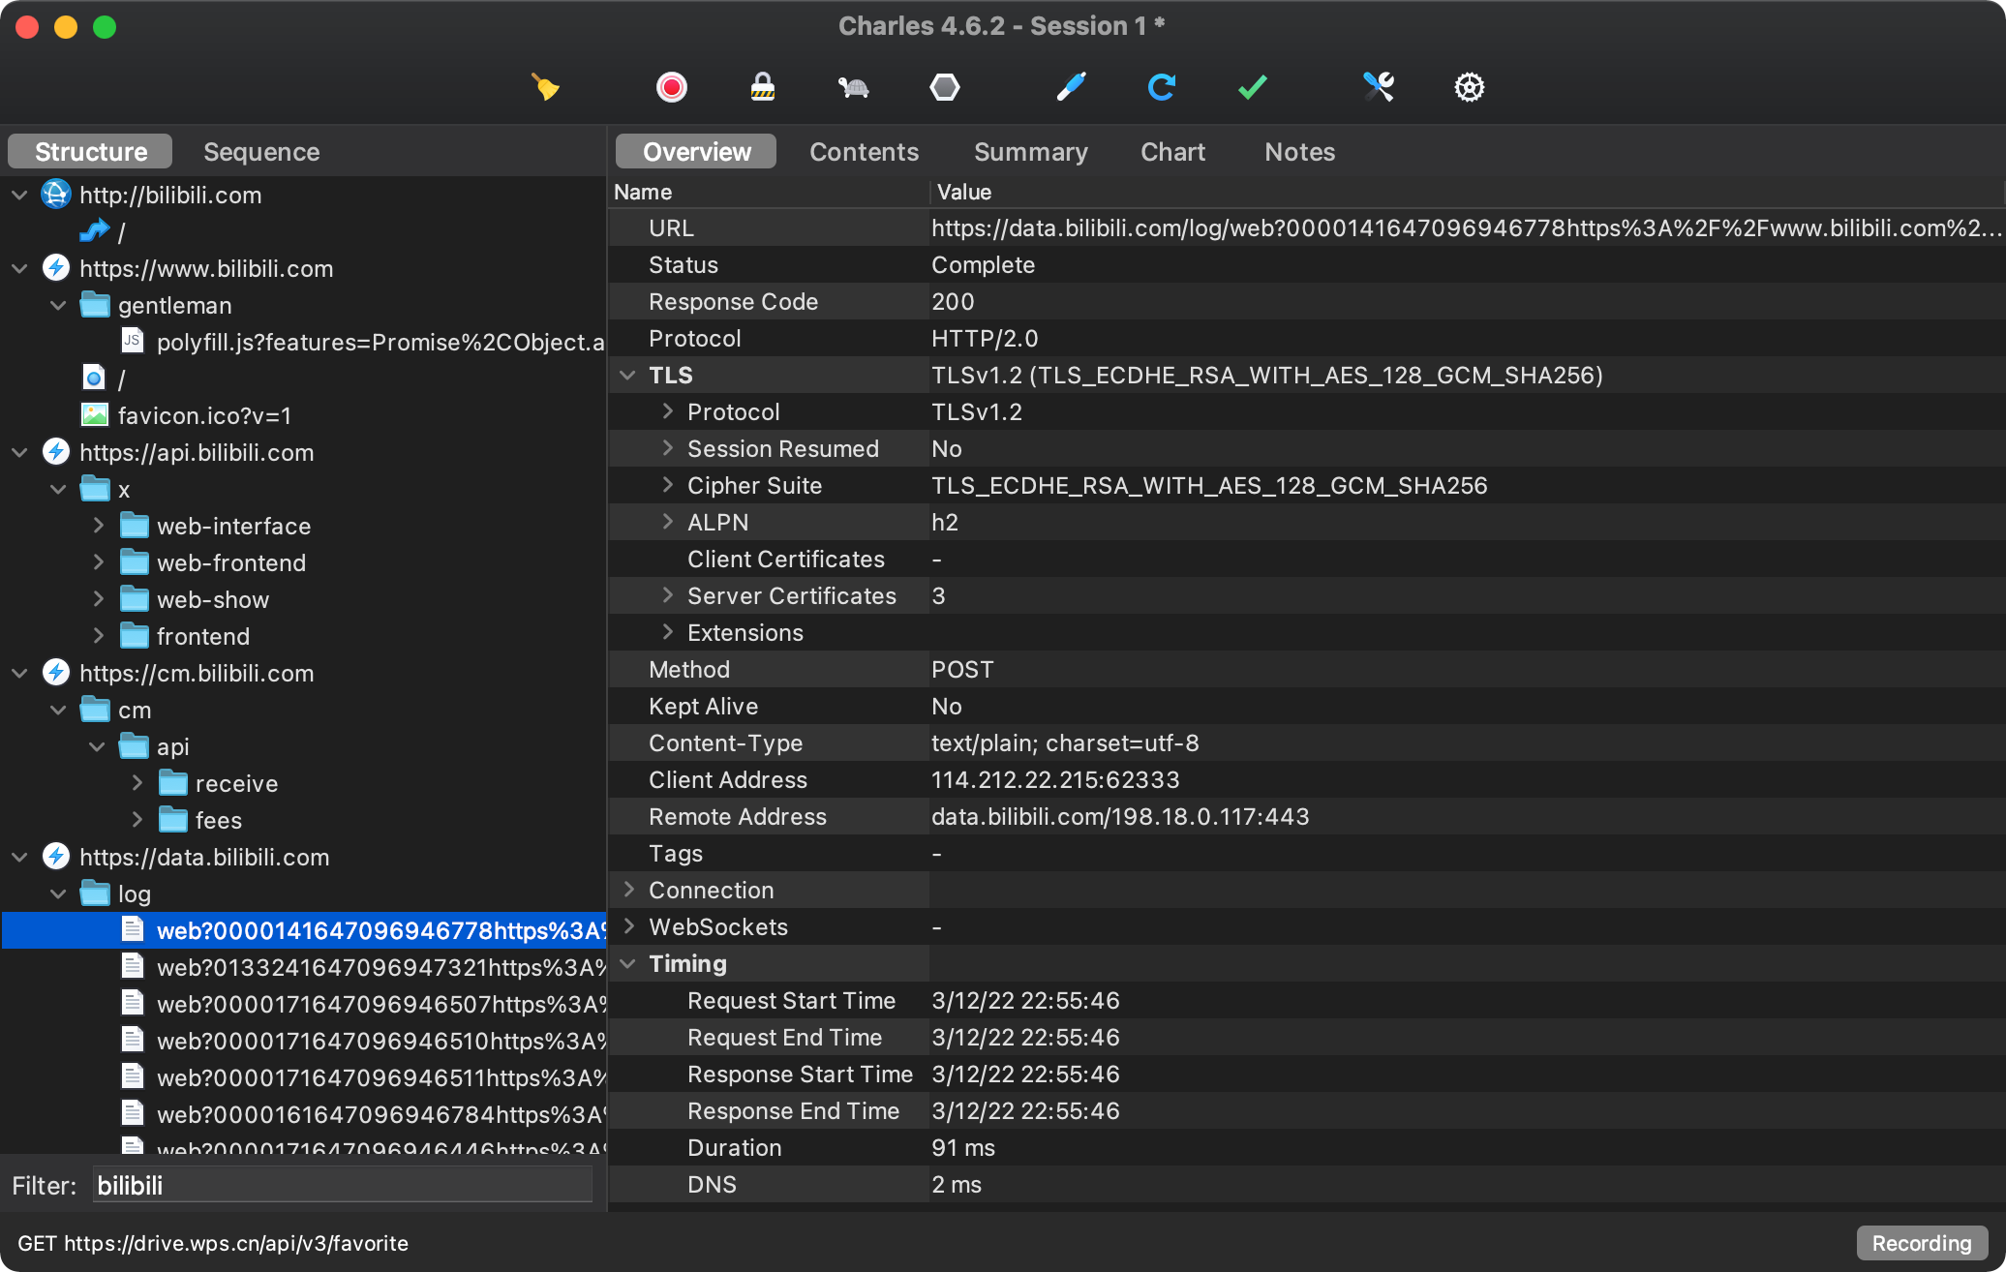
Task: Click the Client Address value
Action: (x=1055, y=779)
